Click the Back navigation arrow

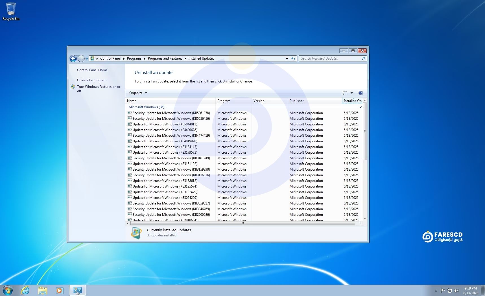click(73, 58)
